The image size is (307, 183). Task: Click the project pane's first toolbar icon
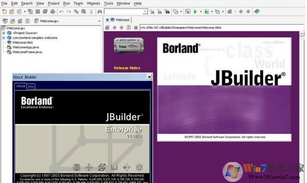pyautogui.click(x=5, y=21)
